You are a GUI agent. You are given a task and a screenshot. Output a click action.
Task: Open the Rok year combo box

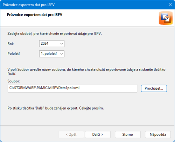pos(52,44)
